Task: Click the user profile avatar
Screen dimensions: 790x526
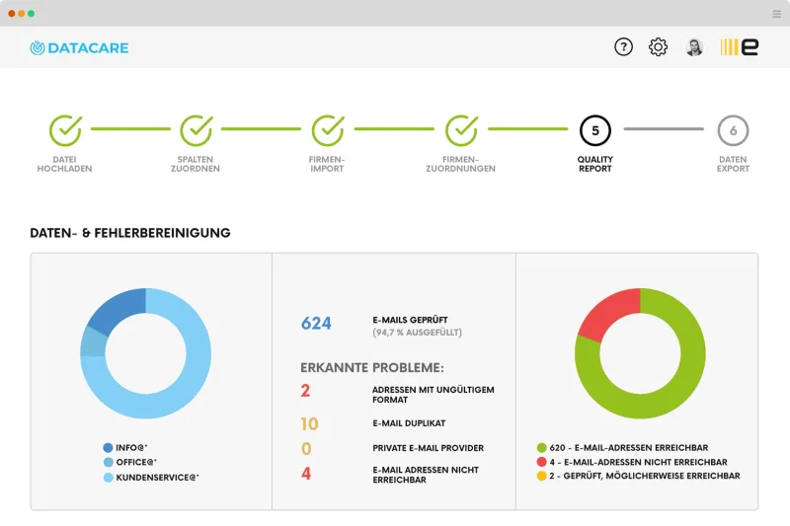Action: [695, 47]
